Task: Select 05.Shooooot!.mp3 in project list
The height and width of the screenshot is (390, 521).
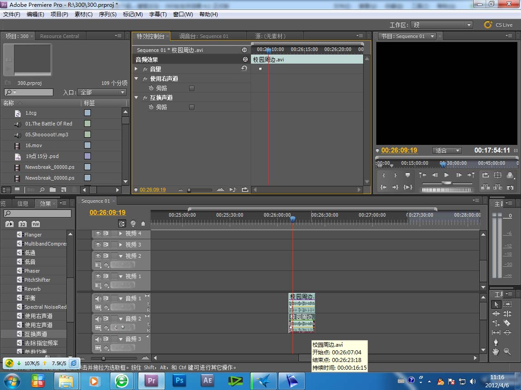Action: tap(47, 135)
